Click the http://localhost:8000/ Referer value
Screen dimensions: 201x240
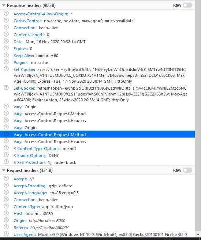[49, 228]
